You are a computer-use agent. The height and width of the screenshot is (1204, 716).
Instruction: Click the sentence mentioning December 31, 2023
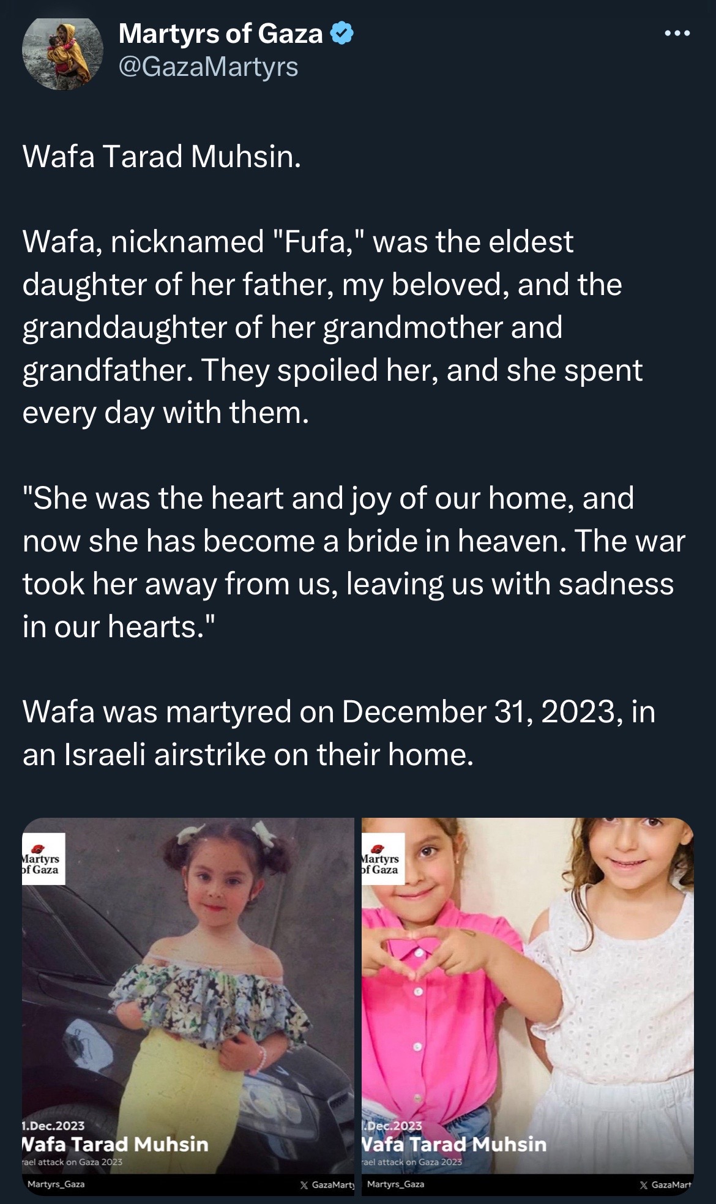point(339,733)
